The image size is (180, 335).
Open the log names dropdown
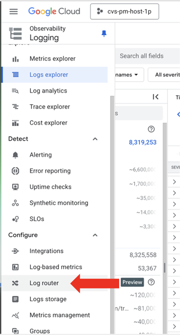129,75
